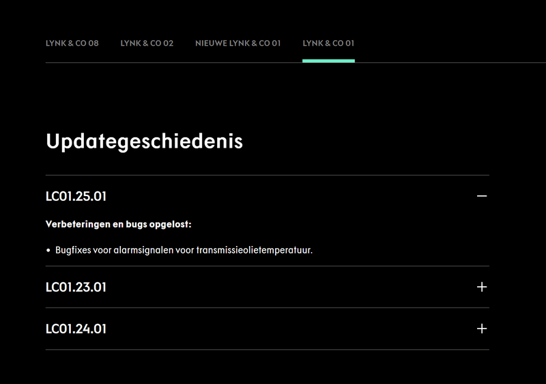Select the NIEUWE LYNK & CO 01 tab
The width and height of the screenshot is (546, 384).
tap(238, 43)
